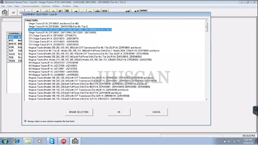Image resolution: width=258 pixels, height=145 pixels.
Task: Select Inst controller row in background window
Action: coord(15,54)
